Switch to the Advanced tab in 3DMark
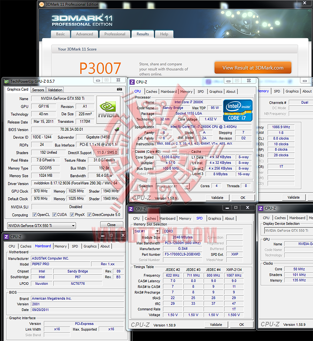313x341 pixels. pos(84,34)
